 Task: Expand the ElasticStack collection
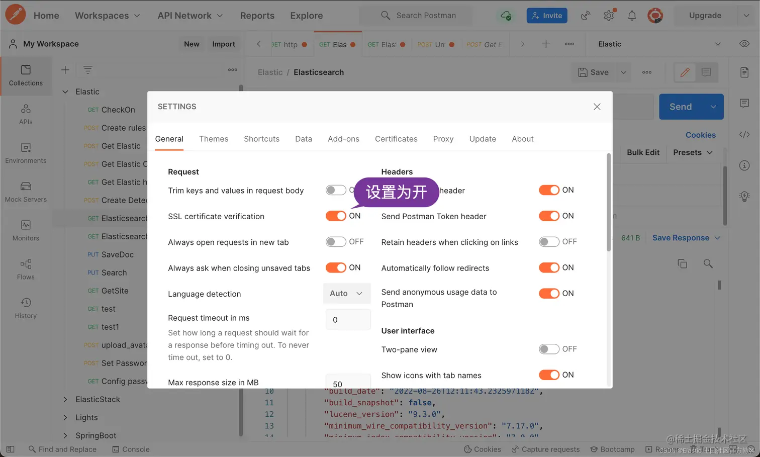[65, 399]
